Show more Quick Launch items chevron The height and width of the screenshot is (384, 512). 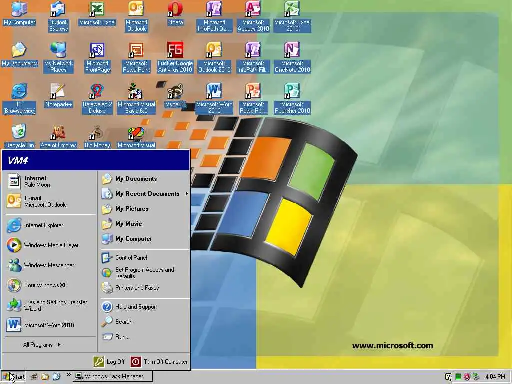(68, 375)
